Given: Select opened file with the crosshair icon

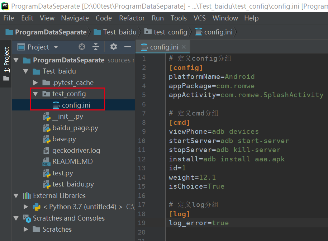Looking at the screenshot, I should (x=82, y=47).
